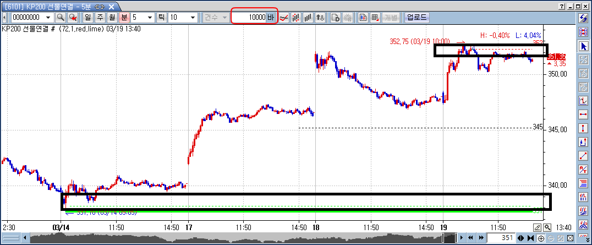Switch chart period to 일 (daily)

tap(87, 17)
